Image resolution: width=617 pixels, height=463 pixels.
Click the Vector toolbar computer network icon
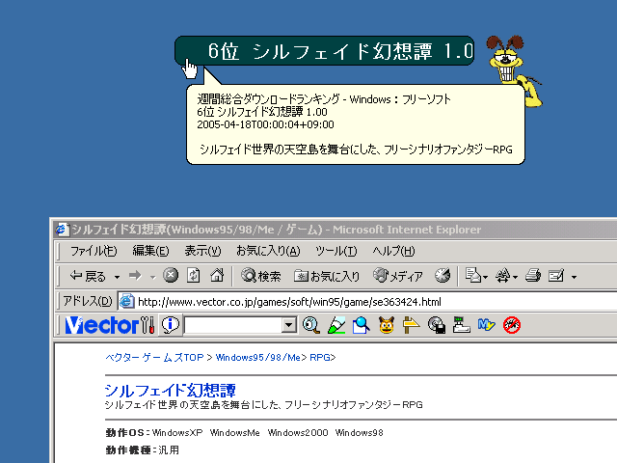(x=461, y=325)
